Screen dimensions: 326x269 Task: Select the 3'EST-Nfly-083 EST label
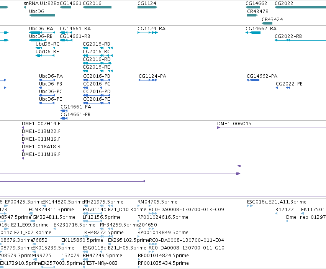coord(100,263)
